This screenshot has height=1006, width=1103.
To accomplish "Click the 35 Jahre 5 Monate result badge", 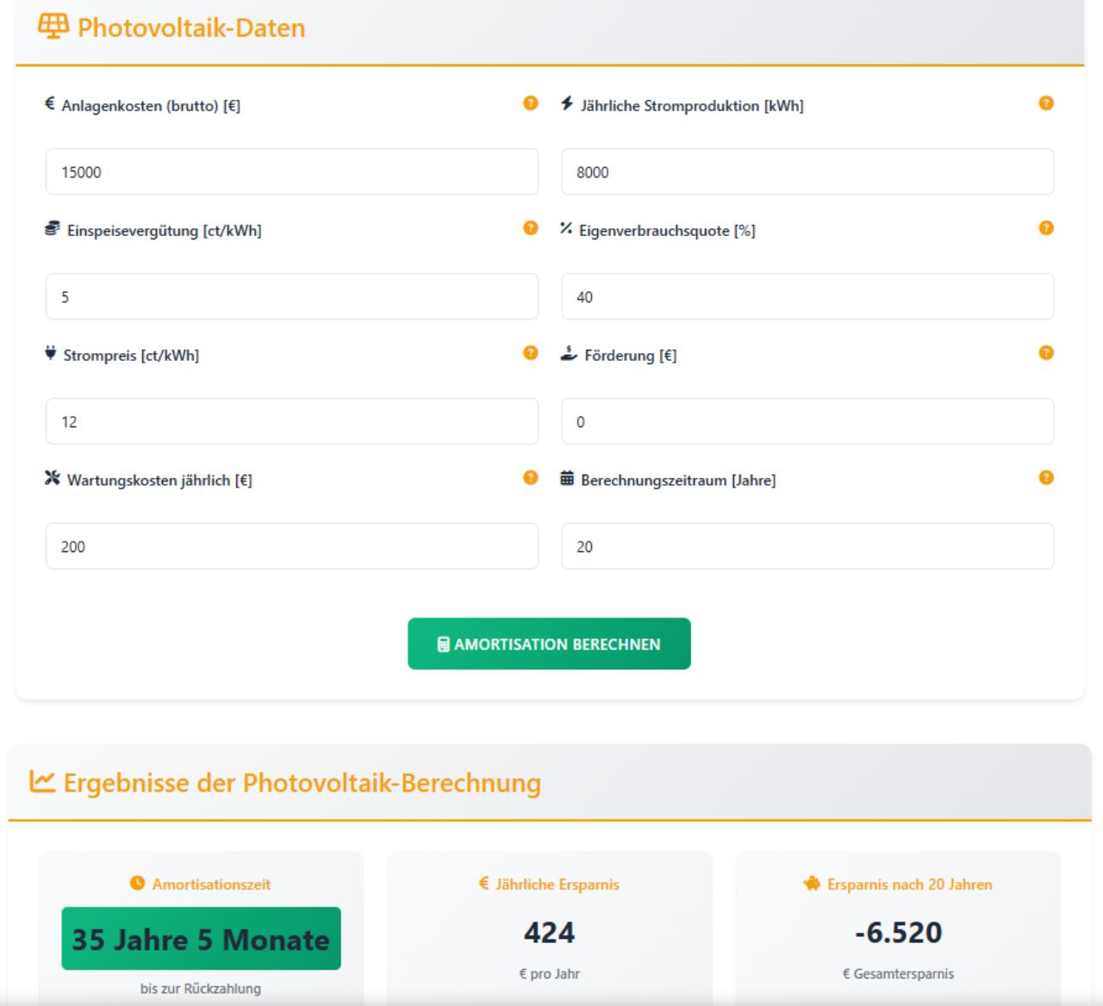I will [201, 939].
